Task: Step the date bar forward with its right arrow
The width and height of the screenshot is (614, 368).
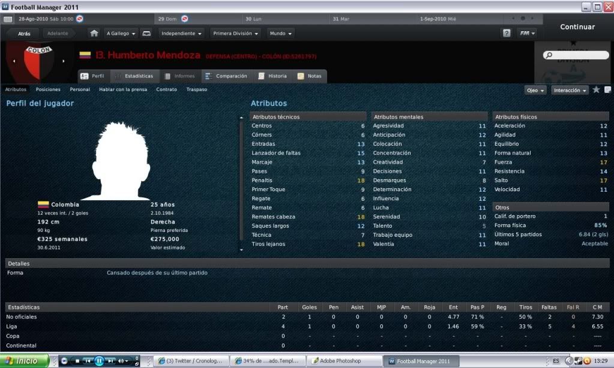Action: (x=532, y=19)
